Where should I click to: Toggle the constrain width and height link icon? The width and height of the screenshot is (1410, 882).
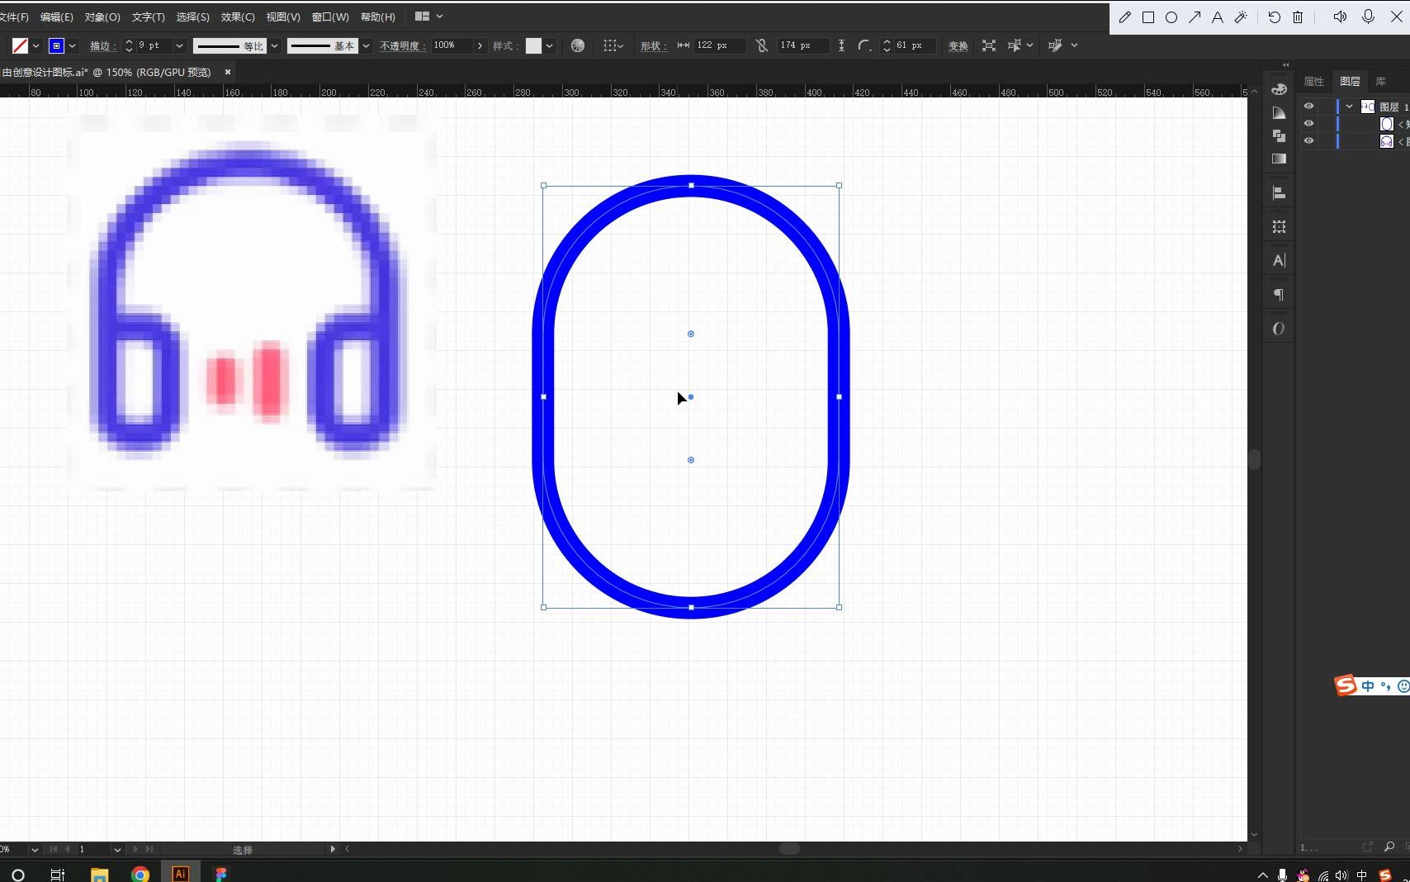click(x=762, y=45)
